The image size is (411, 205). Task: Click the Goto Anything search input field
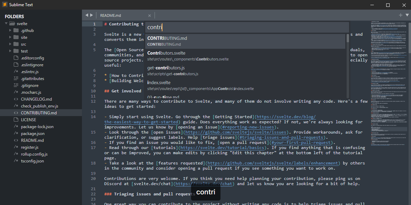[247, 27]
